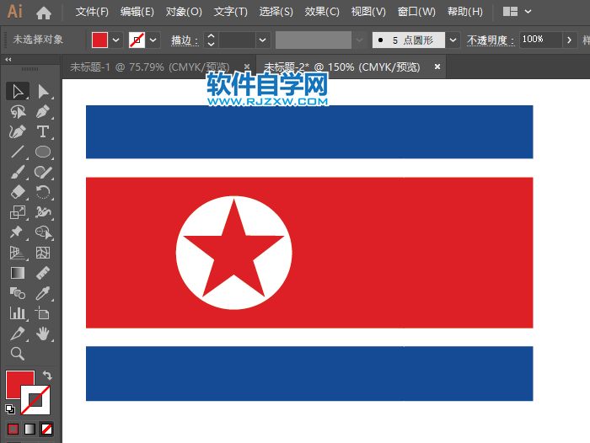Select the Hand tool
The height and width of the screenshot is (443, 590).
point(43,334)
